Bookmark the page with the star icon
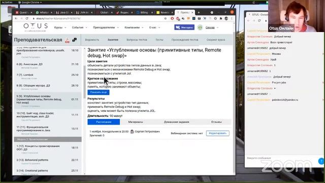The image size is (325, 183). 165,18
